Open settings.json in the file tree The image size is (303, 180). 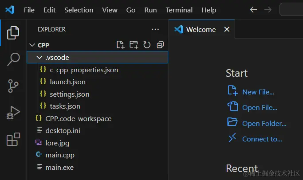click(x=98, y=94)
